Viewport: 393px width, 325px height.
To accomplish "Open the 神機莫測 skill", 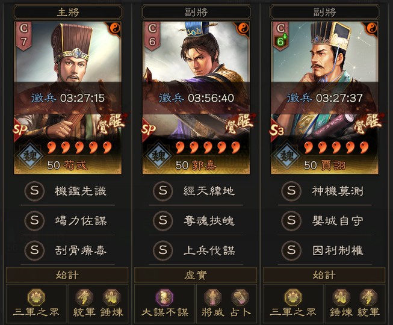I will pyautogui.click(x=324, y=191).
